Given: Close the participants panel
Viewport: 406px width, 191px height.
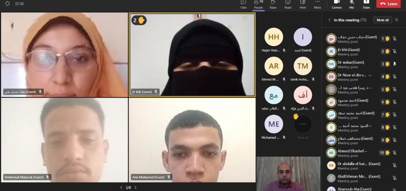Looking at the screenshot, I should 396,20.
